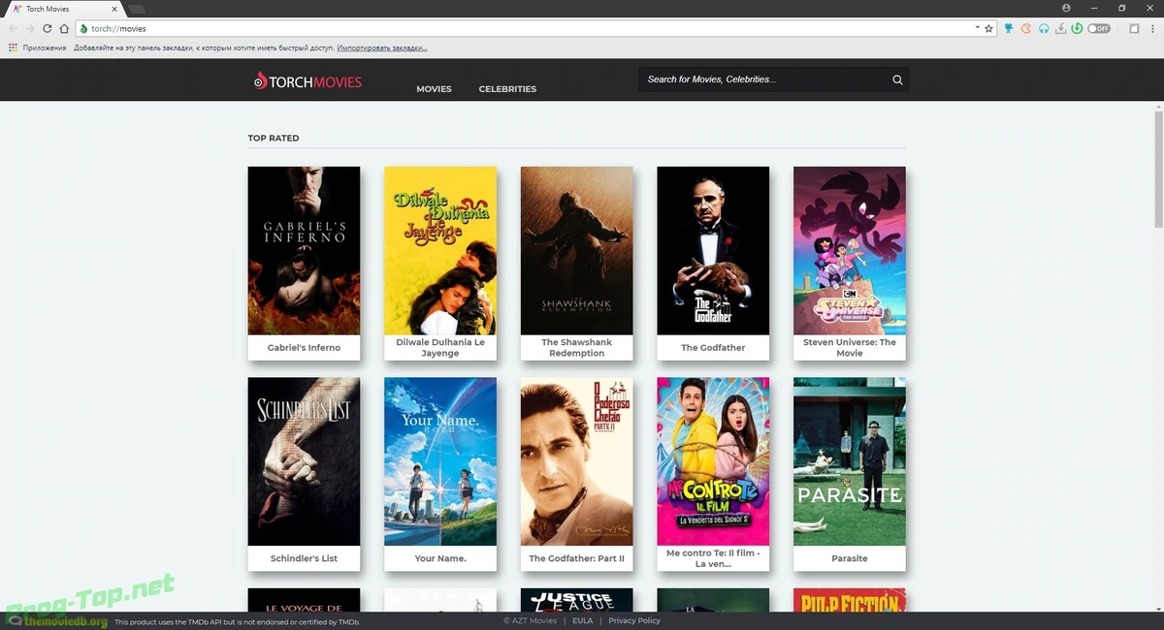Open The Shawshank Redemption poster
The width and height of the screenshot is (1164, 630).
576,250
